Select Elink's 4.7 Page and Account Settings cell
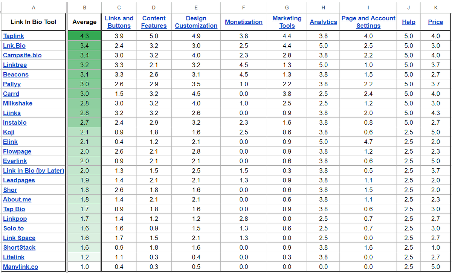 (x=368, y=142)
